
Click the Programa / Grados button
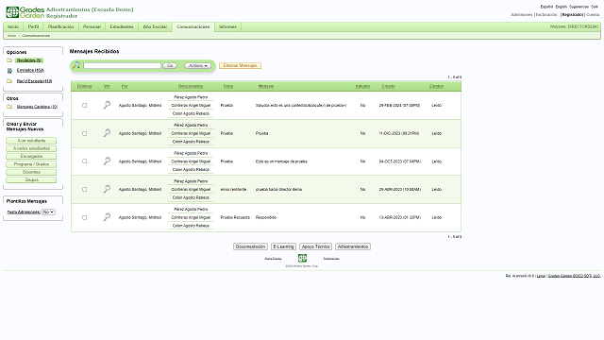pyautogui.click(x=31, y=164)
